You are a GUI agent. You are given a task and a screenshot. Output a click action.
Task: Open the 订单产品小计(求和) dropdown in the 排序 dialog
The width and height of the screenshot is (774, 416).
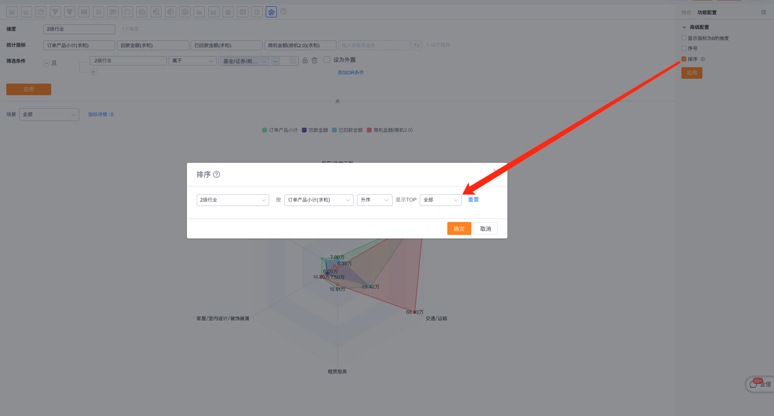coord(319,200)
